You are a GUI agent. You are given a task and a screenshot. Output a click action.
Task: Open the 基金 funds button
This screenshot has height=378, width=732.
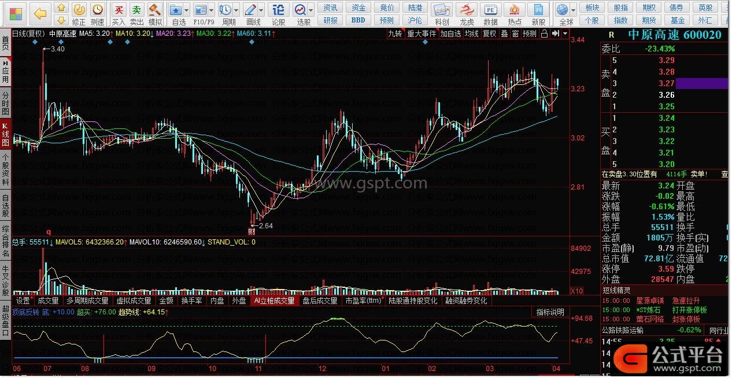(x=678, y=20)
